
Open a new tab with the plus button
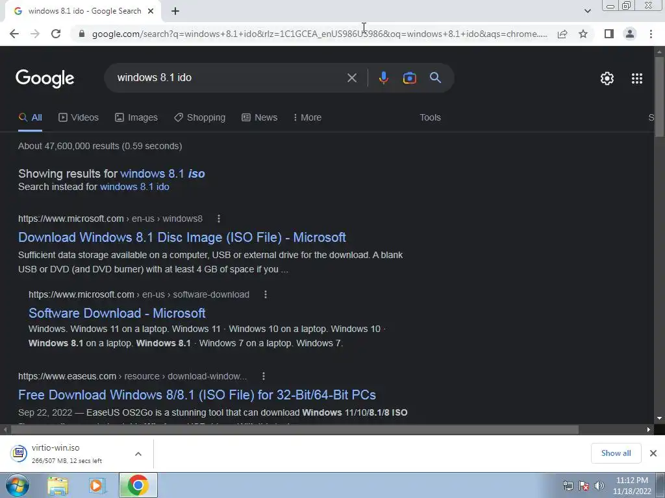pyautogui.click(x=175, y=12)
